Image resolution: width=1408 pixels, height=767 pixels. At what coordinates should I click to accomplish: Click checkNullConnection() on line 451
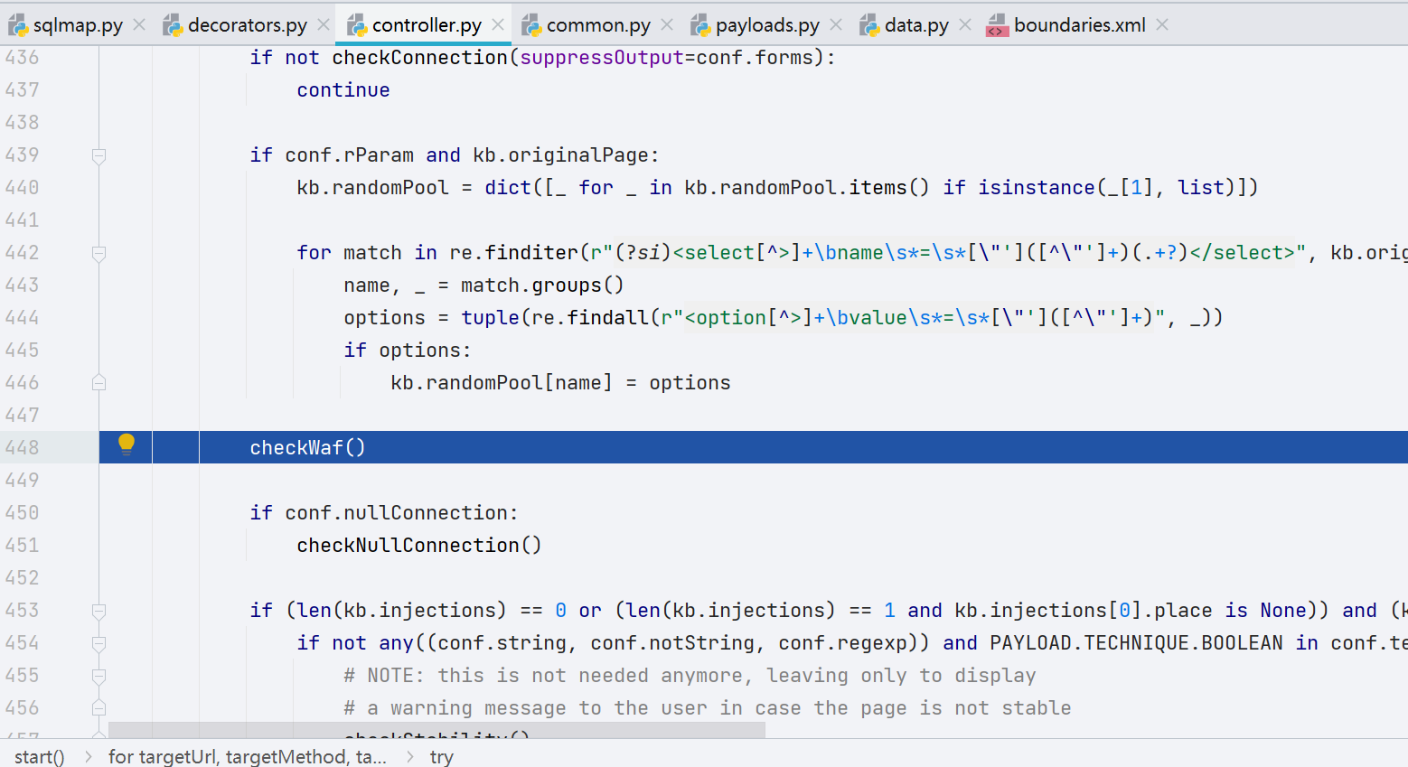tap(419, 545)
